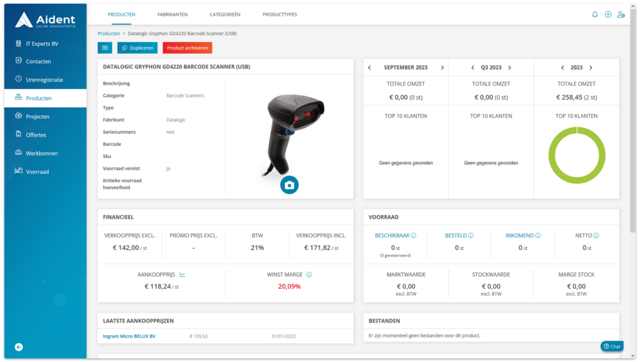Open the Chat help widget
The image size is (642, 362).
pos(612,346)
